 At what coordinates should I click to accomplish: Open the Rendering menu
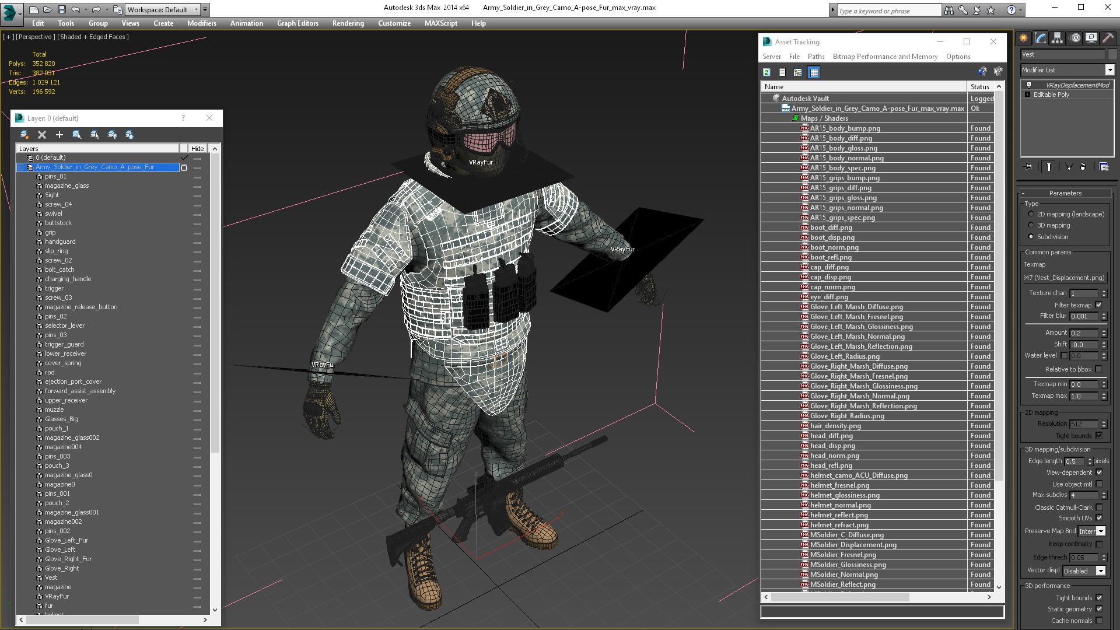click(x=348, y=23)
